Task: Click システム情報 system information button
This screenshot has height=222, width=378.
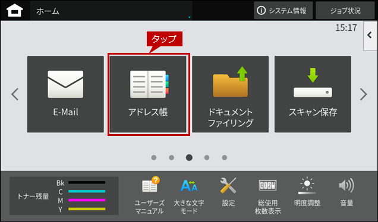Action: 283,11
